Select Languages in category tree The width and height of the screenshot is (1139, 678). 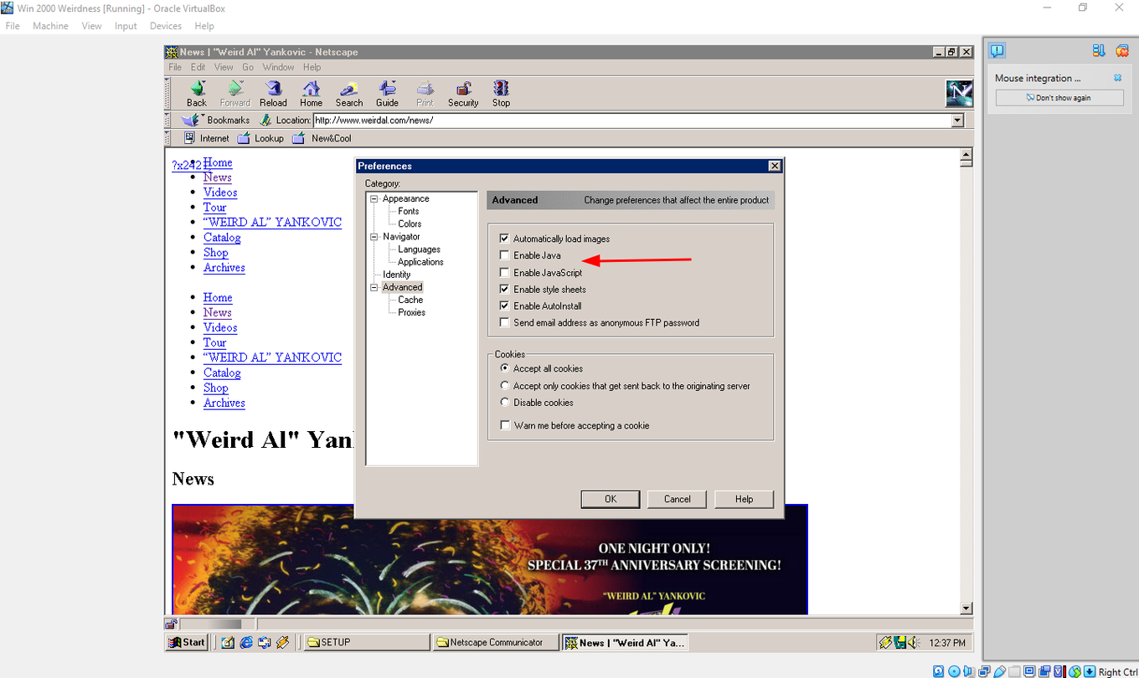pyautogui.click(x=419, y=249)
